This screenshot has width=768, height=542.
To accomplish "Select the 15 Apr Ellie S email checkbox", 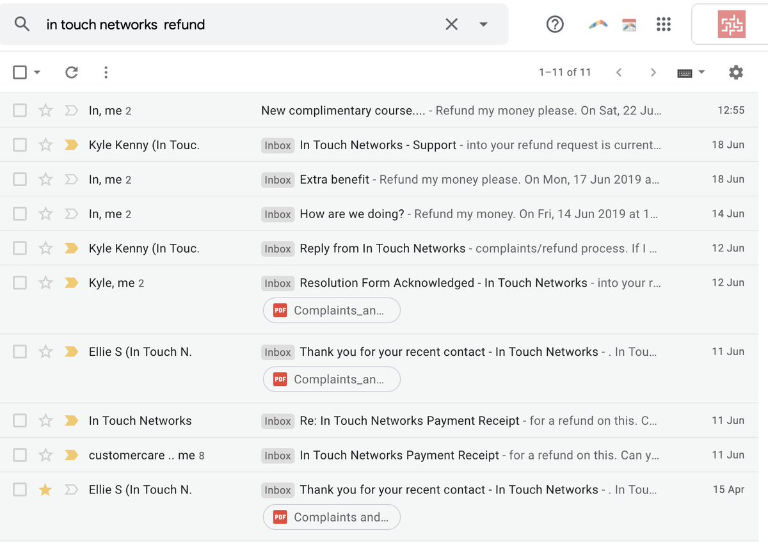I will (20, 490).
